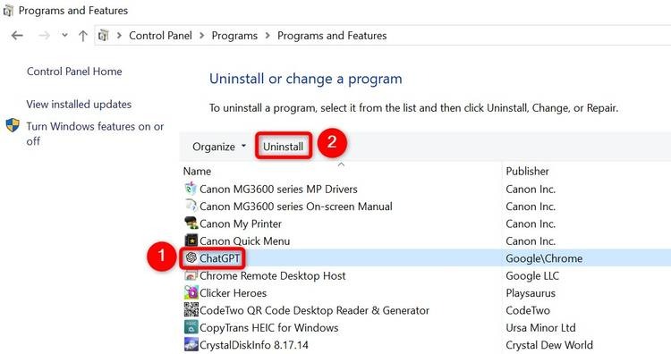Open View installed updates link
The height and width of the screenshot is (354, 671).
(79, 105)
